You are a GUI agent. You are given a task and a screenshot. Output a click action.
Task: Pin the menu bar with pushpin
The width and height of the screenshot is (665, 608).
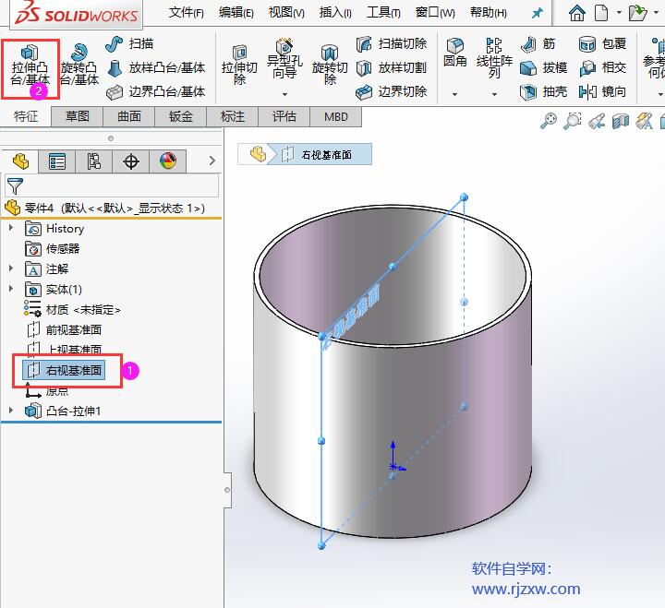tap(537, 14)
